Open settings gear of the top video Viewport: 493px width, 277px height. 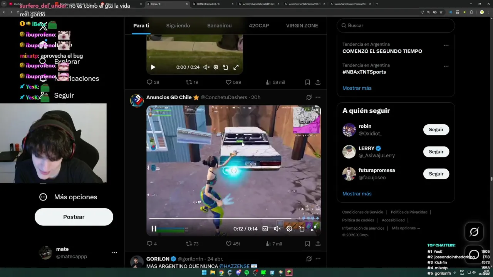(216, 67)
